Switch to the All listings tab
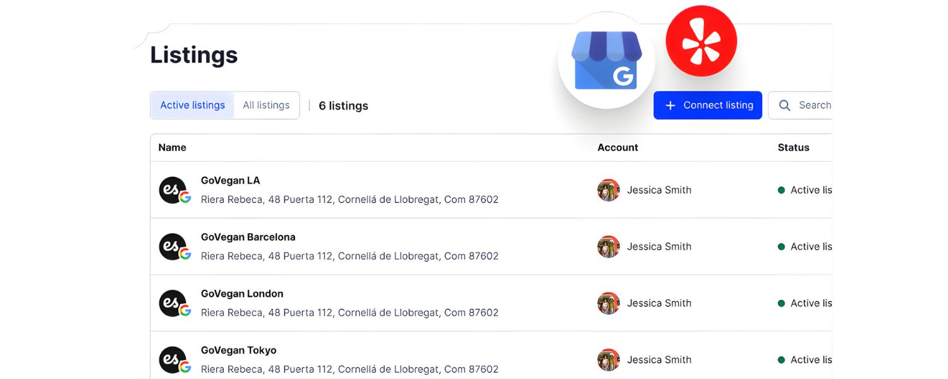 tap(266, 105)
